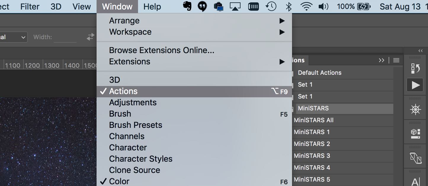
Task: Swap width and height arrows icon
Action: (x=90, y=37)
